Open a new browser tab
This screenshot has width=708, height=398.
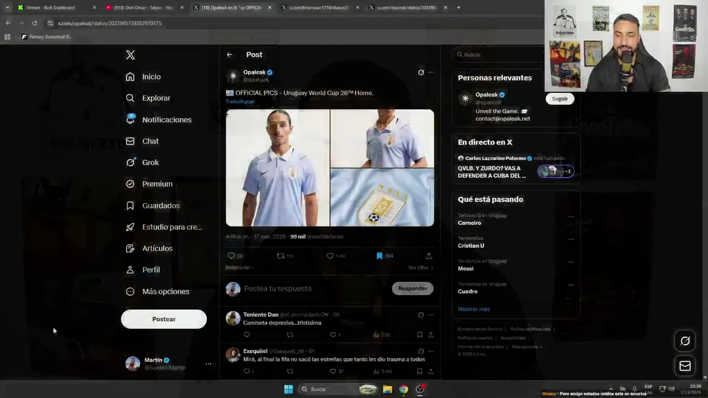[459, 8]
